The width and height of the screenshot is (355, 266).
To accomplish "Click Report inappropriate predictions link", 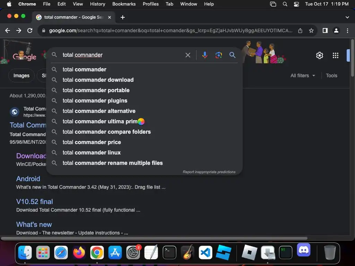I will 209,172.
